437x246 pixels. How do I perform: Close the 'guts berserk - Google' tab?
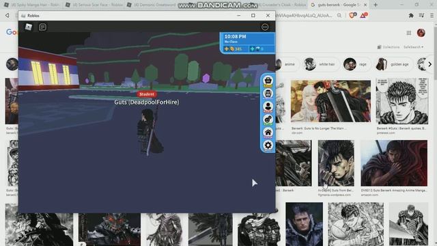coord(365,5)
